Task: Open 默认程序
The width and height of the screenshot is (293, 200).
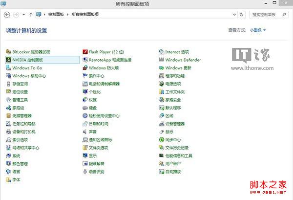Action: click(170, 108)
